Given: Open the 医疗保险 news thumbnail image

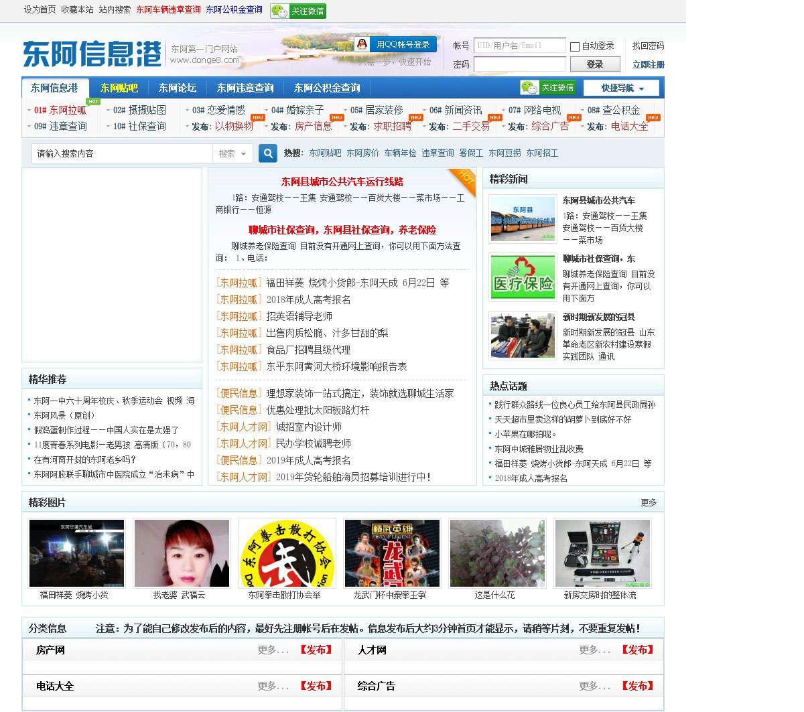Looking at the screenshot, I should point(522,277).
